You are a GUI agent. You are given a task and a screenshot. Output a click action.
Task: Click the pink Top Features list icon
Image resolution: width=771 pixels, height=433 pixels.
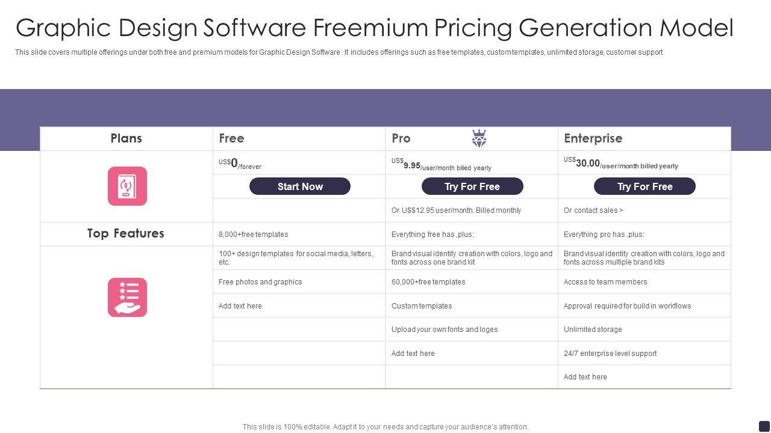point(127,297)
